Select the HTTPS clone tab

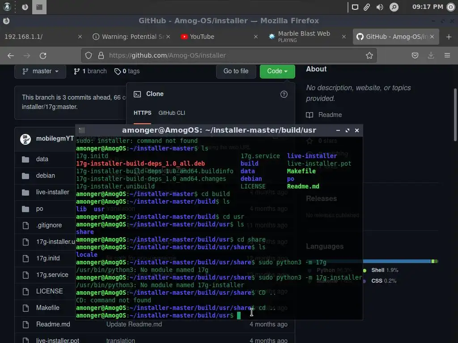(x=142, y=113)
